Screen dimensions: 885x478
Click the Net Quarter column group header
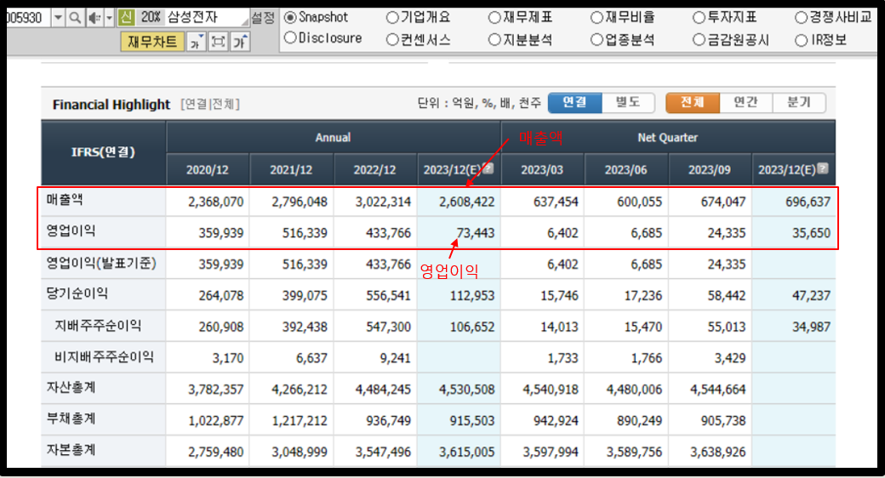click(668, 137)
